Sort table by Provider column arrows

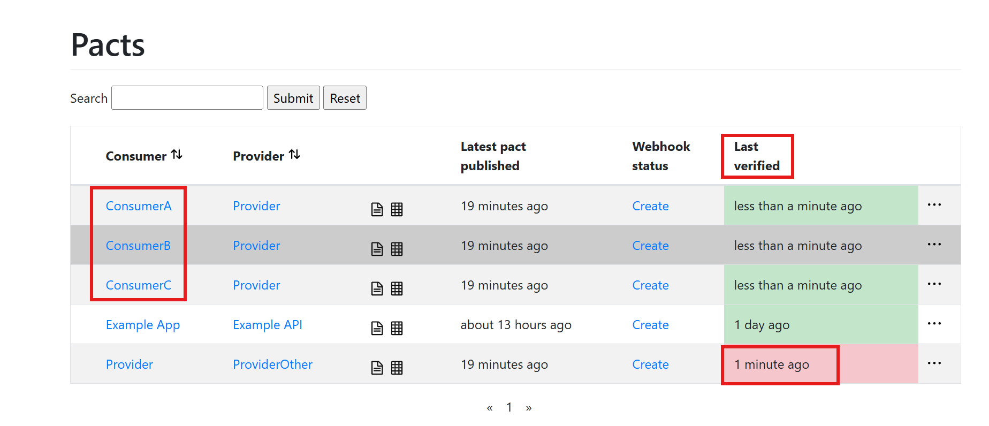click(294, 155)
